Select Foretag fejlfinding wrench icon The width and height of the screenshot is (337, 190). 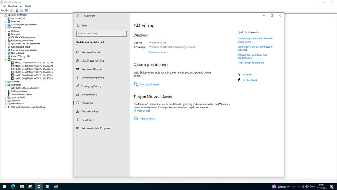(78, 86)
